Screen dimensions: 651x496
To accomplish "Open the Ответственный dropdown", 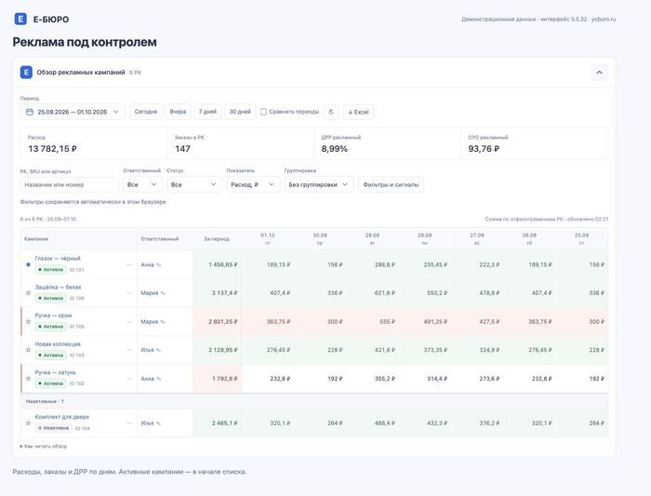I will (x=142, y=184).
